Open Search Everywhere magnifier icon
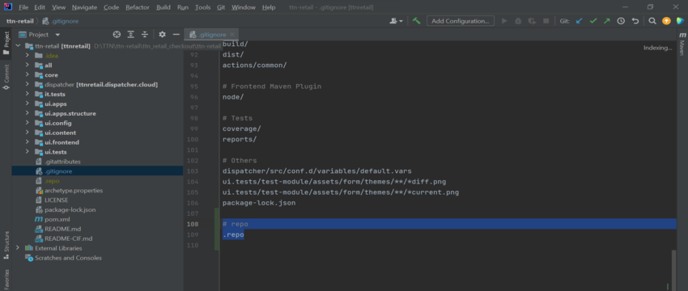The height and width of the screenshot is (291, 688). pyautogui.click(x=652, y=20)
